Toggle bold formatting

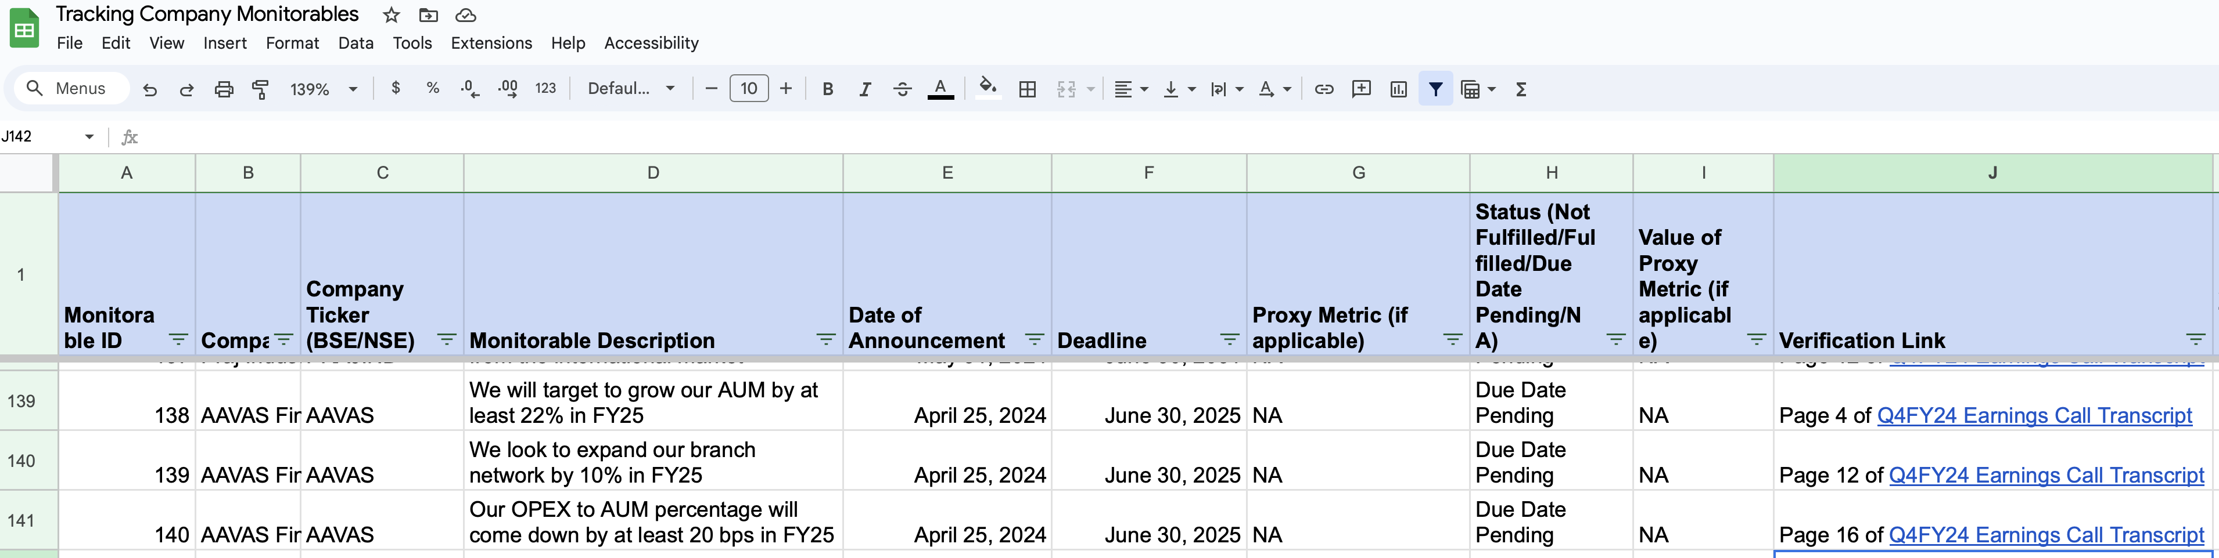[x=827, y=89]
